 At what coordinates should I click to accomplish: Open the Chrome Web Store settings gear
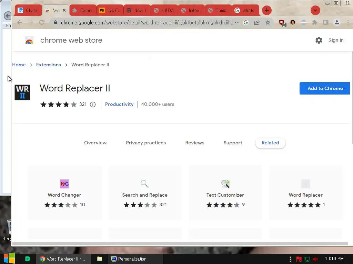coord(319,40)
